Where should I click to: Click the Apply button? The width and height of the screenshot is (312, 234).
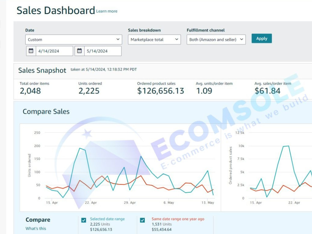click(262, 38)
